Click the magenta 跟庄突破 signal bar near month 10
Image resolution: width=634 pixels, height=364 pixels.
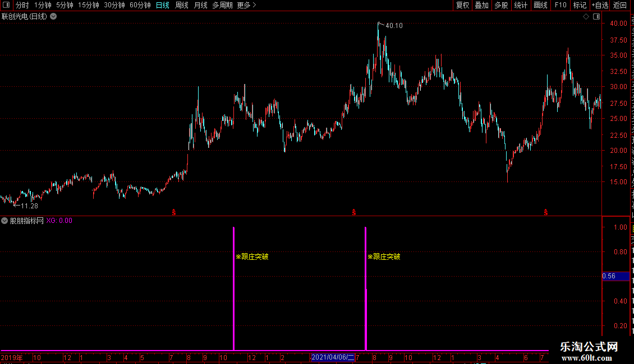pos(234,288)
